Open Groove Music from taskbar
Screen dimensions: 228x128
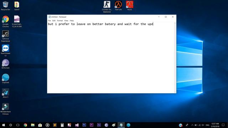pyautogui.click(x=47, y=125)
